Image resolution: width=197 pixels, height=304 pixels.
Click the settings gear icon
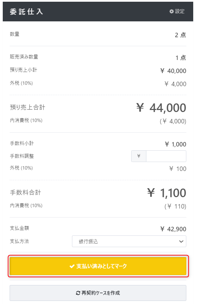click(172, 11)
